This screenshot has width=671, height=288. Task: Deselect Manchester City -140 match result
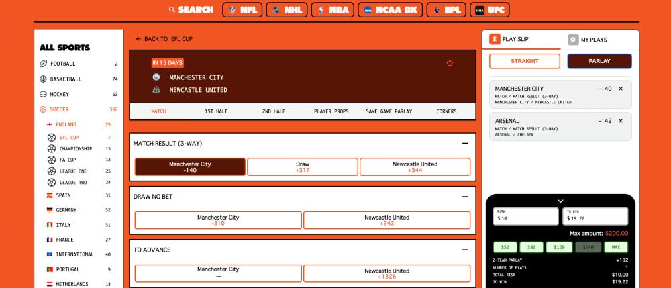point(190,167)
